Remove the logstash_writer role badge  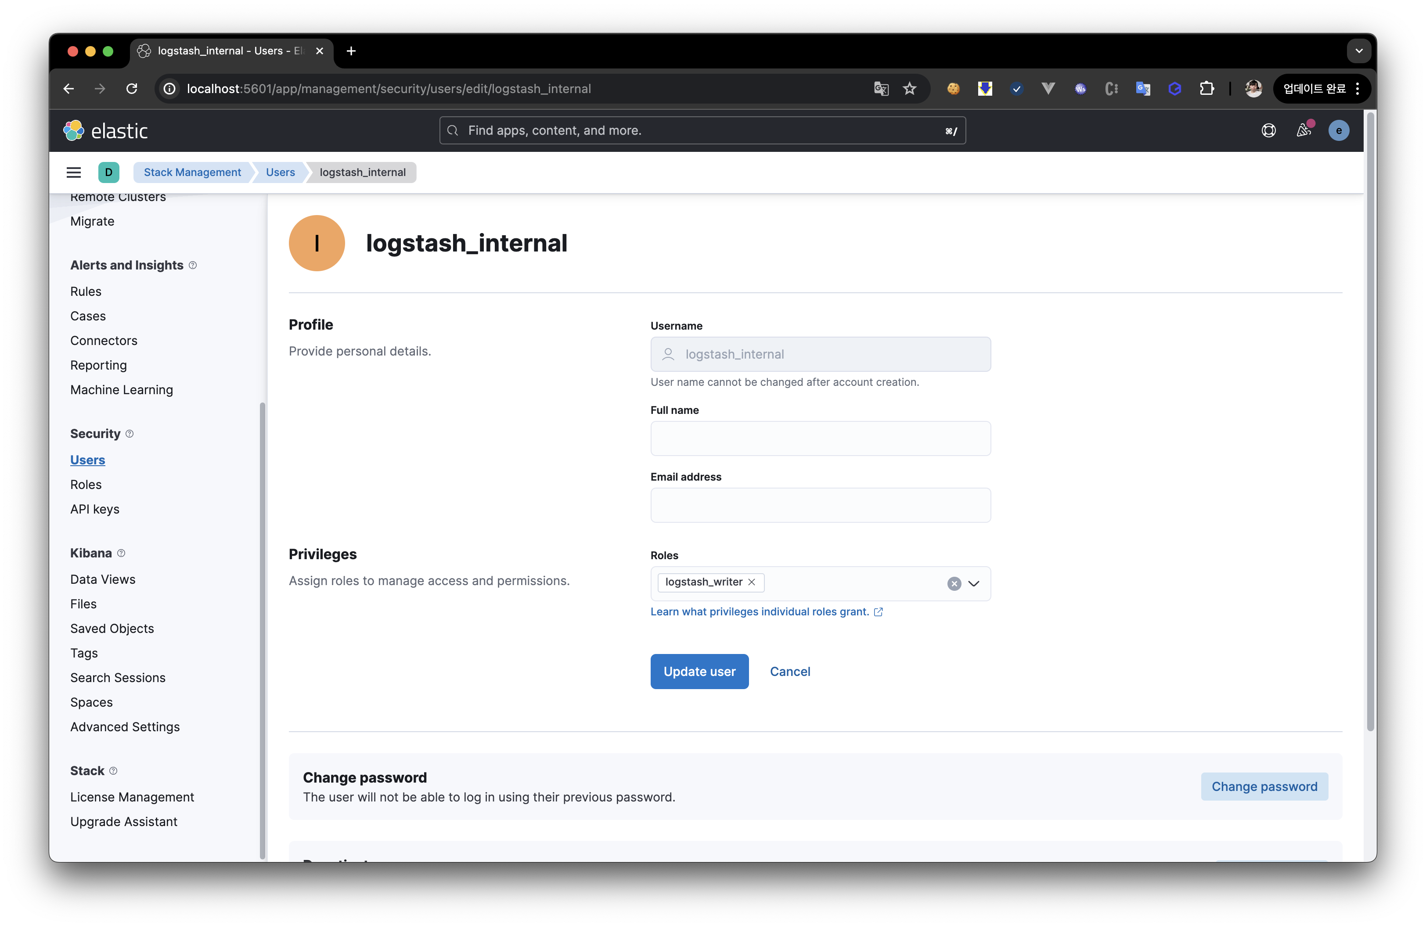point(751,582)
